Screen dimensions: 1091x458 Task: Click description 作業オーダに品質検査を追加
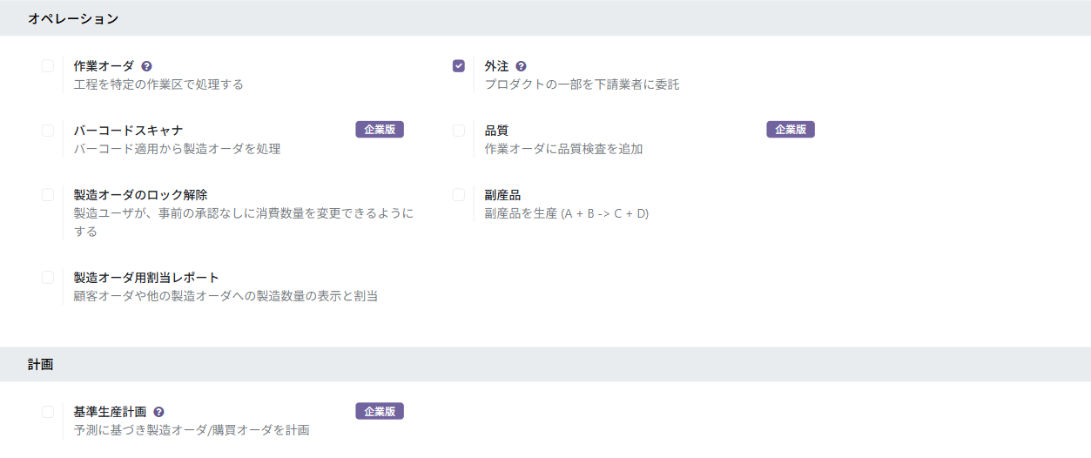563,149
